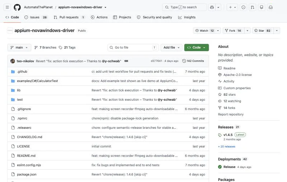The width and height of the screenshot is (287, 182).
Task: Open Custom properties in About
Action: [x=234, y=88]
